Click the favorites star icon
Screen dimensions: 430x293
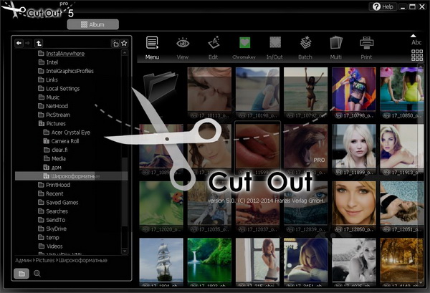(125, 44)
